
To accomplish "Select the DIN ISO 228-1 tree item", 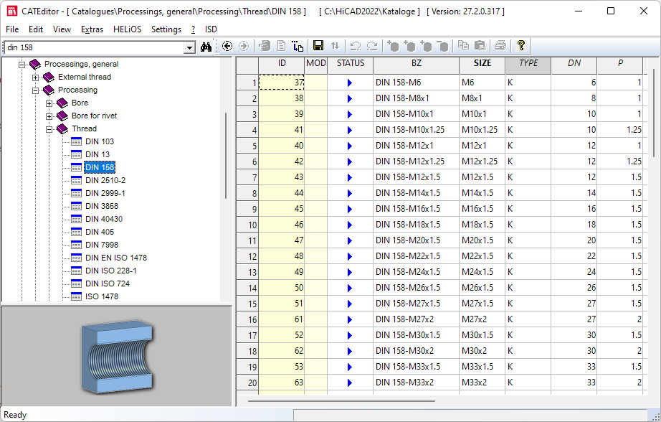I will [x=111, y=271].
